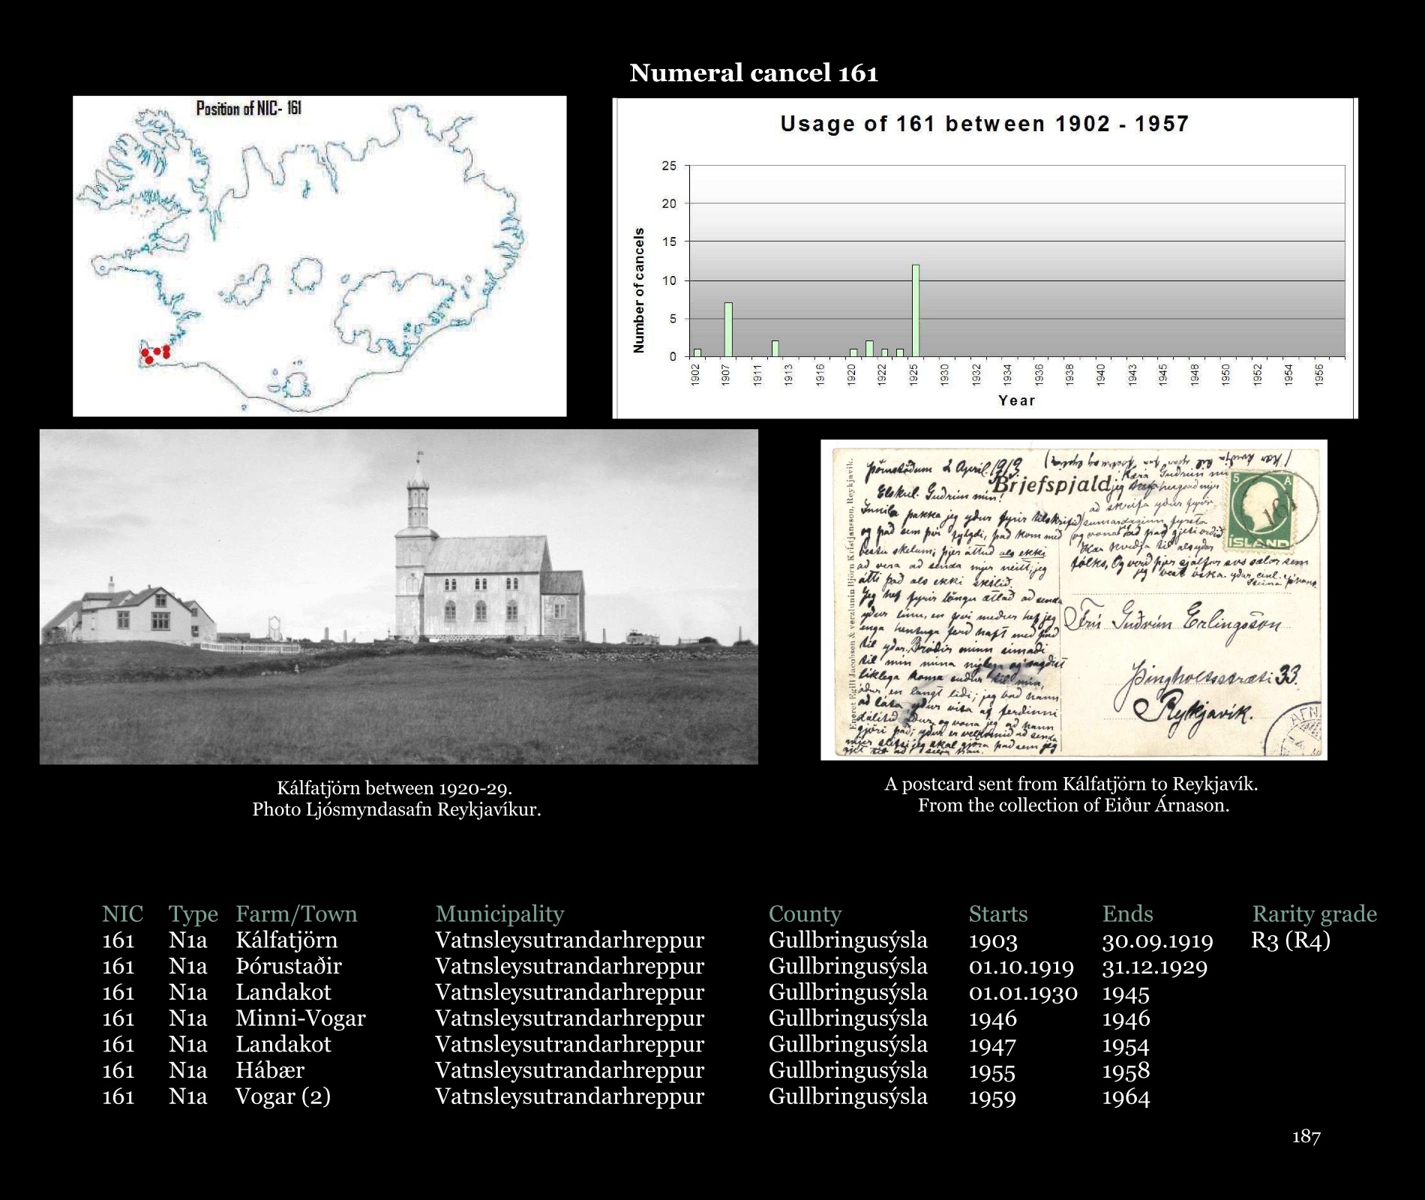
Task: Select the 'Þórustaðir' farm entry in the table
Action: pyautogui.click(x=289, y=966)
